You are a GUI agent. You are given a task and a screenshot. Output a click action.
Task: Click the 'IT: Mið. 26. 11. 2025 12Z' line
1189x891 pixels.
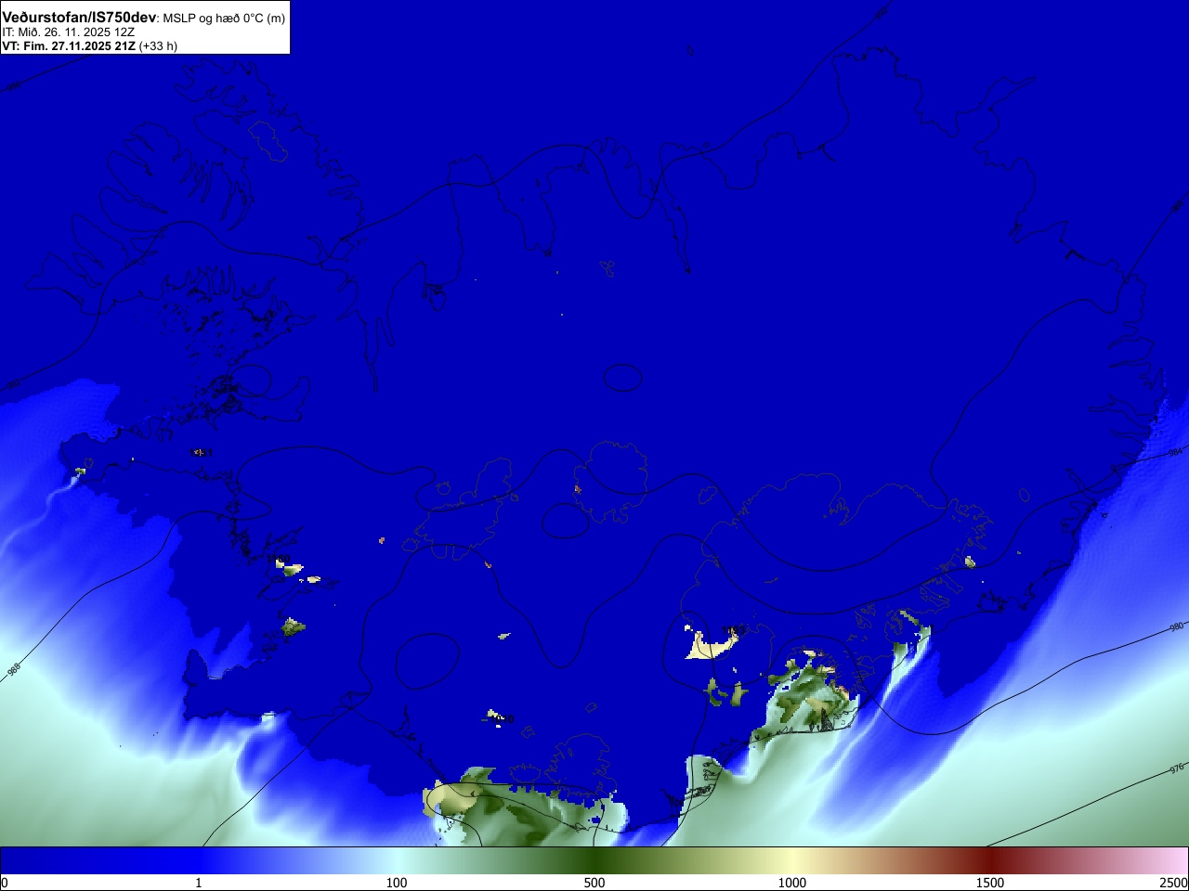[69, 32]
